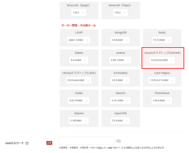Open help icon beside rootパスワード label
Screen dimensions: 189x153
(27, 143)
